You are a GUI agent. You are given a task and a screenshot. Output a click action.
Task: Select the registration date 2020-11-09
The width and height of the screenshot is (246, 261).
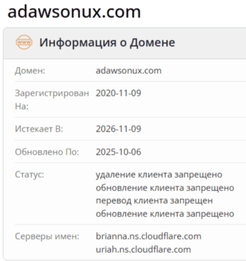pos(118,93)
